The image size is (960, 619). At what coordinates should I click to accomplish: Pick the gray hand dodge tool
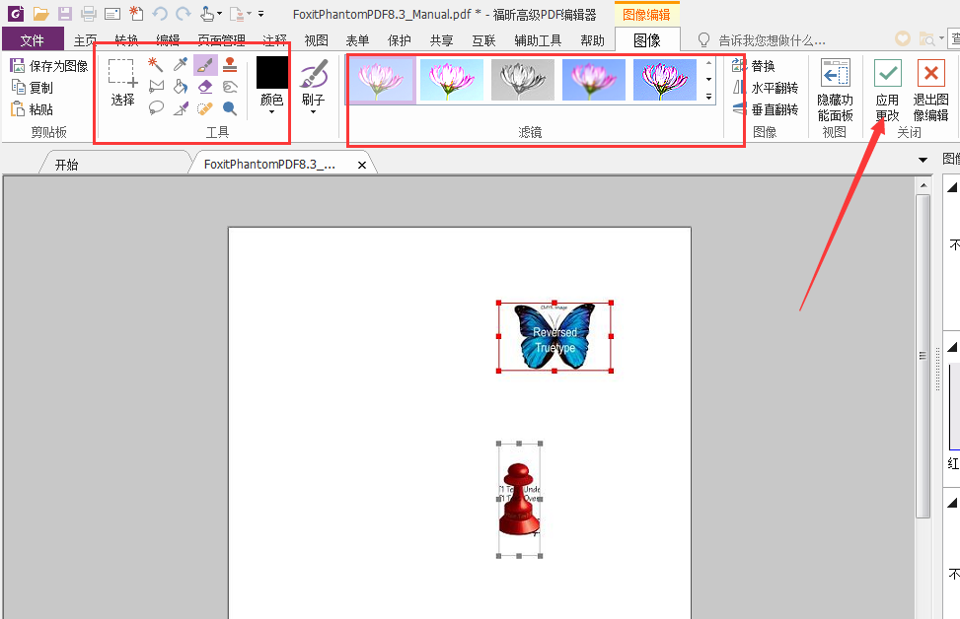click(x=230, y=87)
